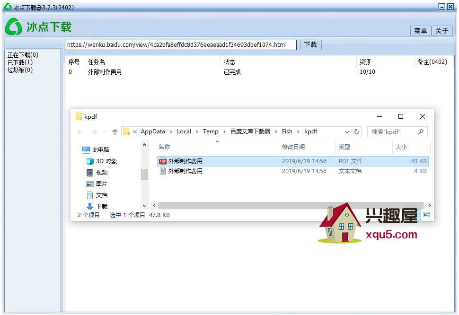
Task: Select 垃圾箱(0) in the left list
Action: click(20, 70)
